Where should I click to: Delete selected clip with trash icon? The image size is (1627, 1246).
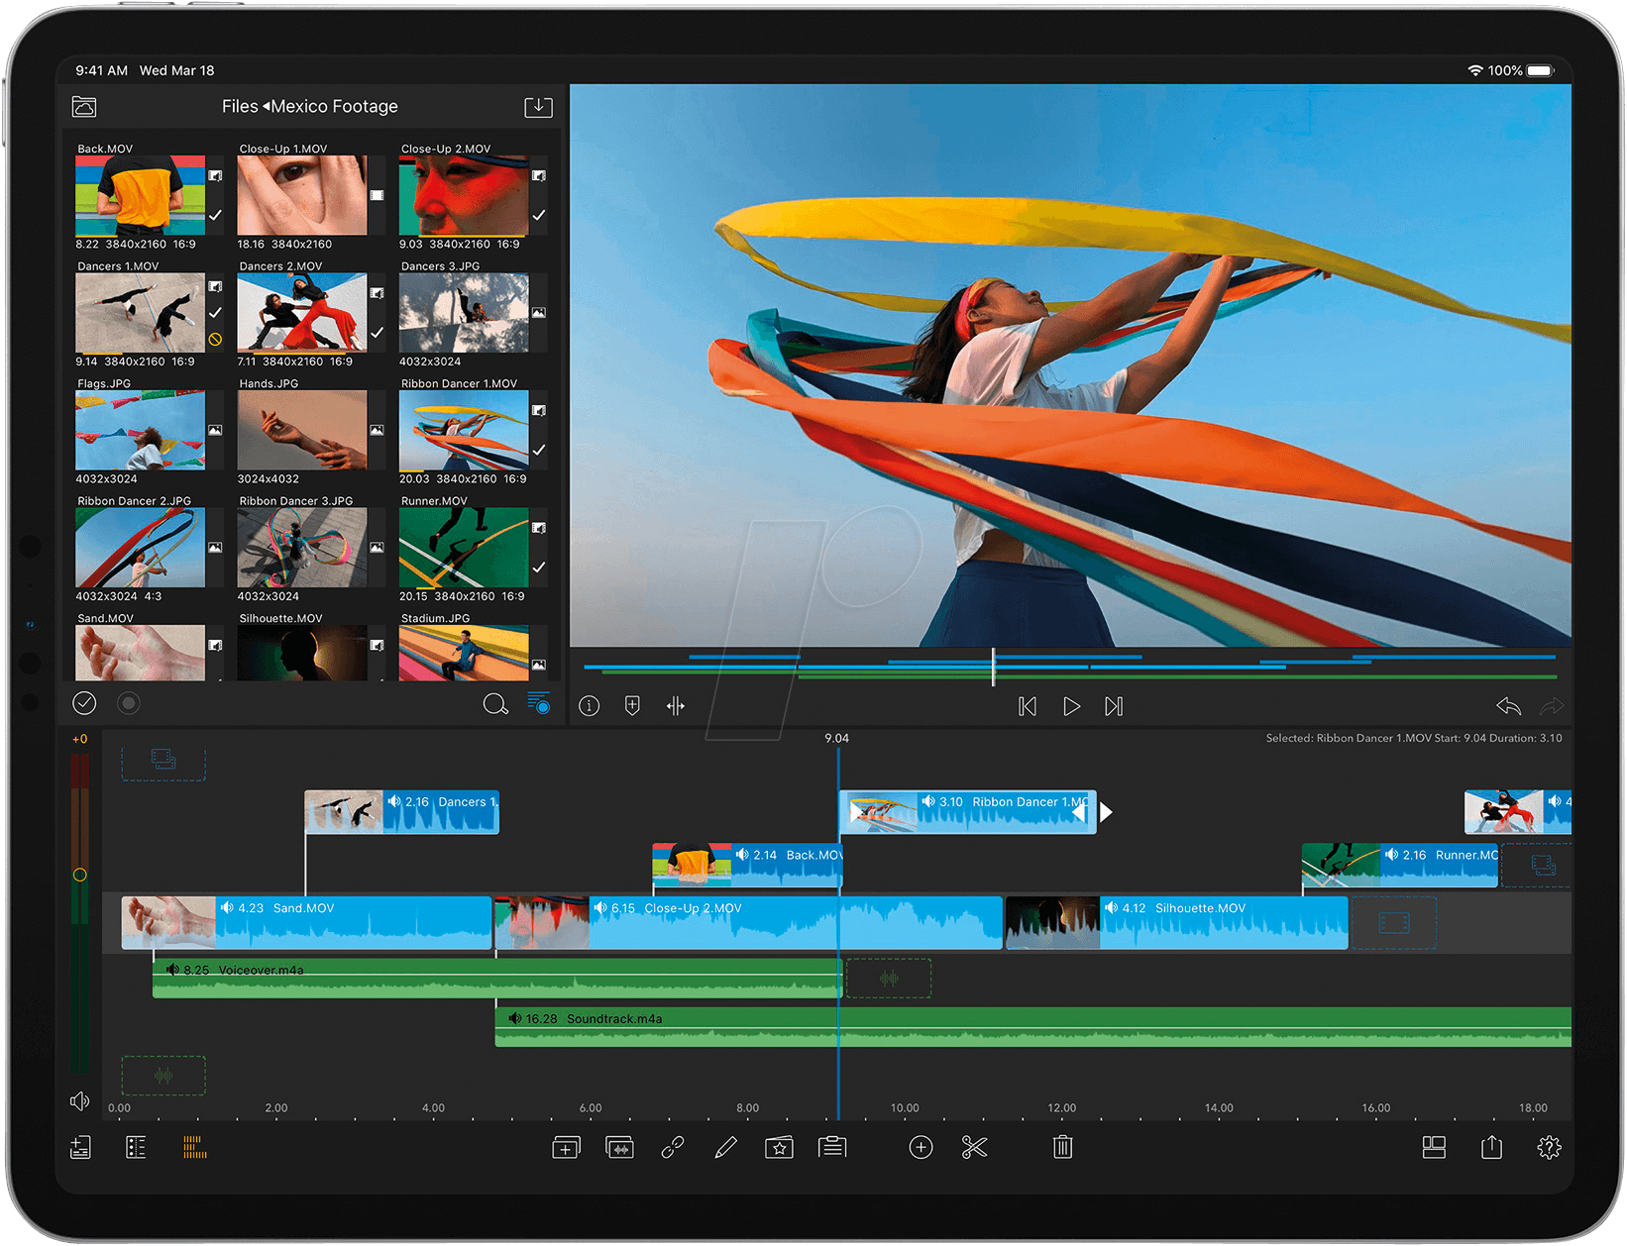point(1062,1147)
